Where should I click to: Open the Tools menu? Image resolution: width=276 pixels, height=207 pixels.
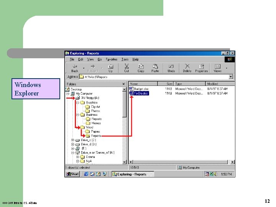click(125, 59)
